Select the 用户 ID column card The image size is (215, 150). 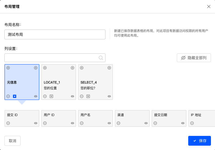[x=59, y=118]
